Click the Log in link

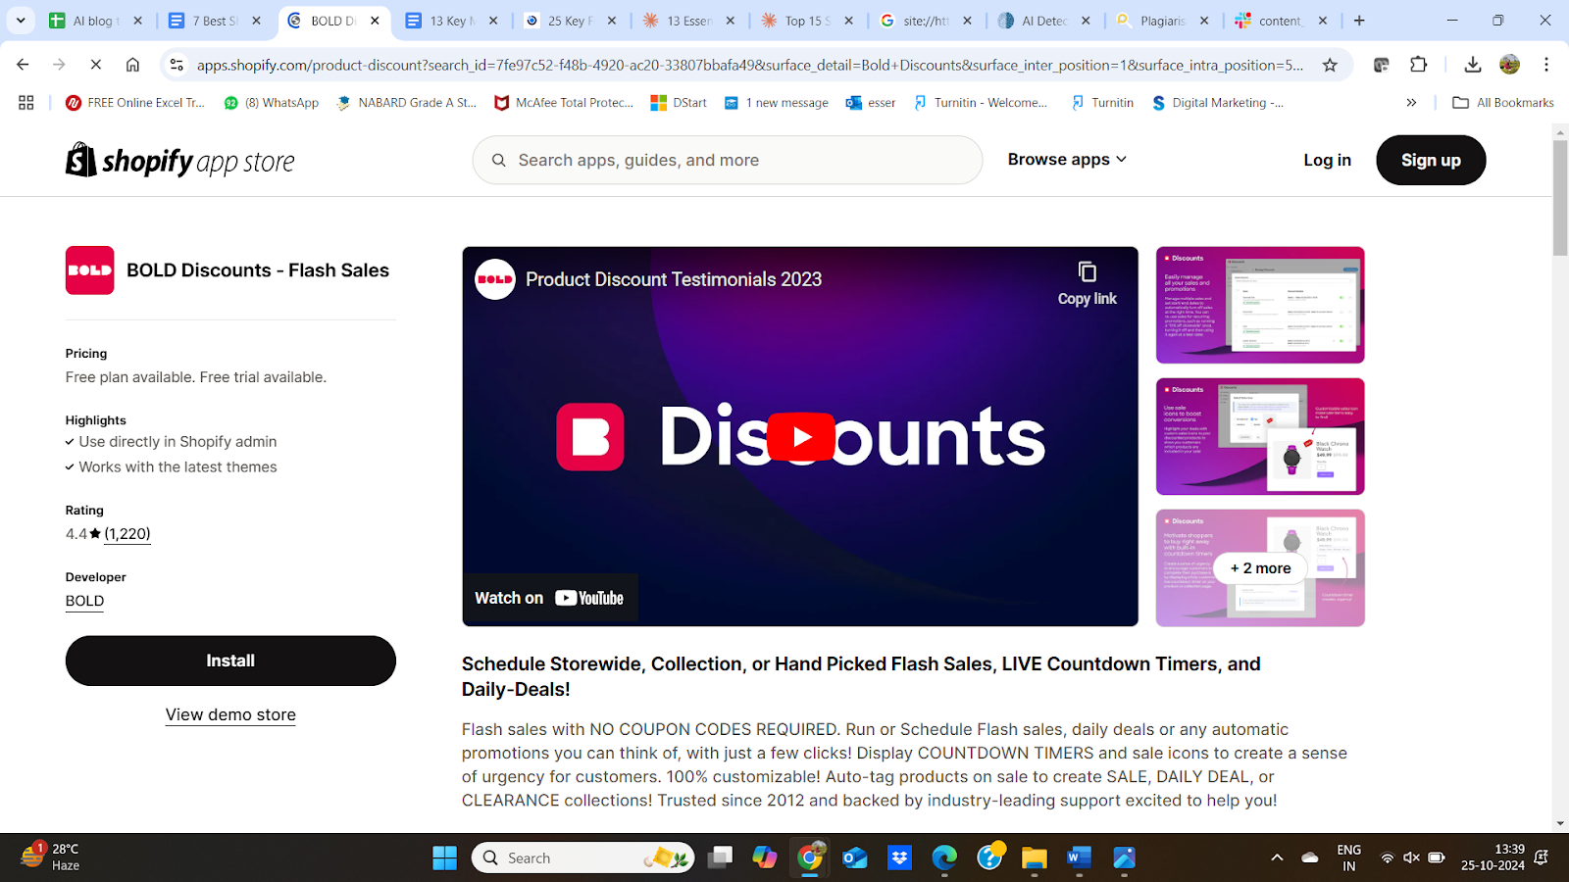[1327, 160]
